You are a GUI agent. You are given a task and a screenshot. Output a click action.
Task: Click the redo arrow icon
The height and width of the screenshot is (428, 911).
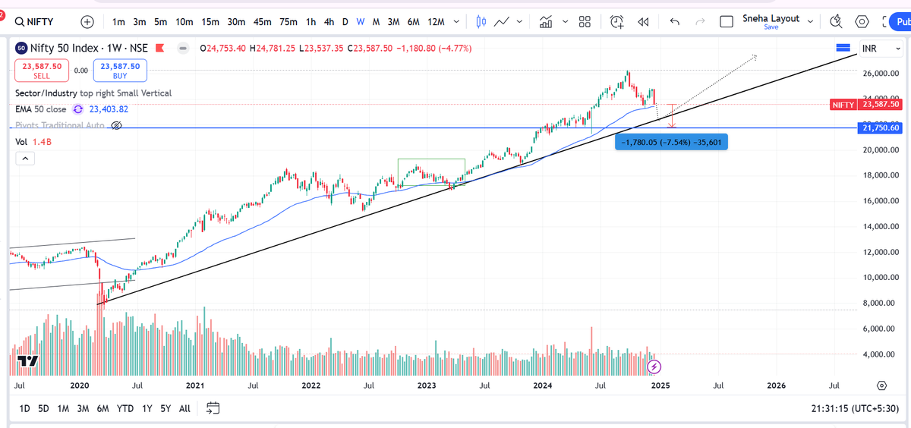pos(700,22)
